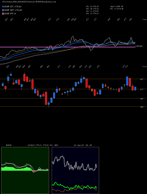Click inside the dark blue ADX panel

point(75,170)
